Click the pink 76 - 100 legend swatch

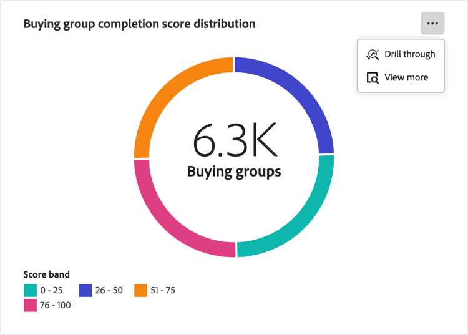coord(30,306)
